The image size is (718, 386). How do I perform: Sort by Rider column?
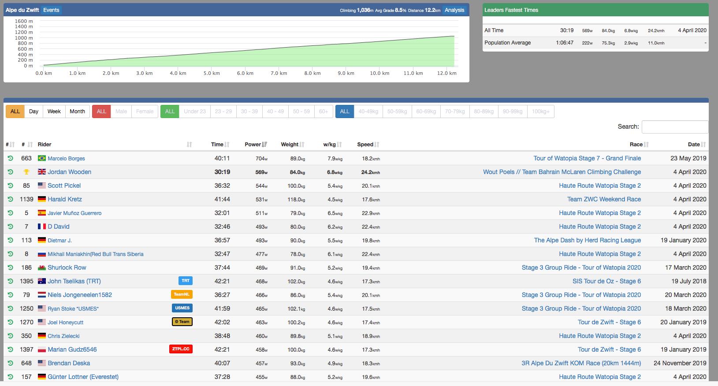(115, 145)
